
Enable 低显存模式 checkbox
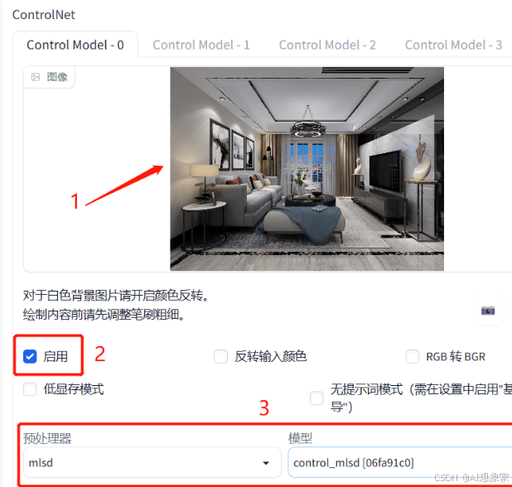pyautogui.click(x=30, y=389)
